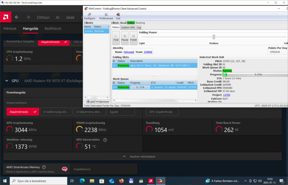The image size is (288, 185).
Task: Select local Online client row
Action: [96, 31]
